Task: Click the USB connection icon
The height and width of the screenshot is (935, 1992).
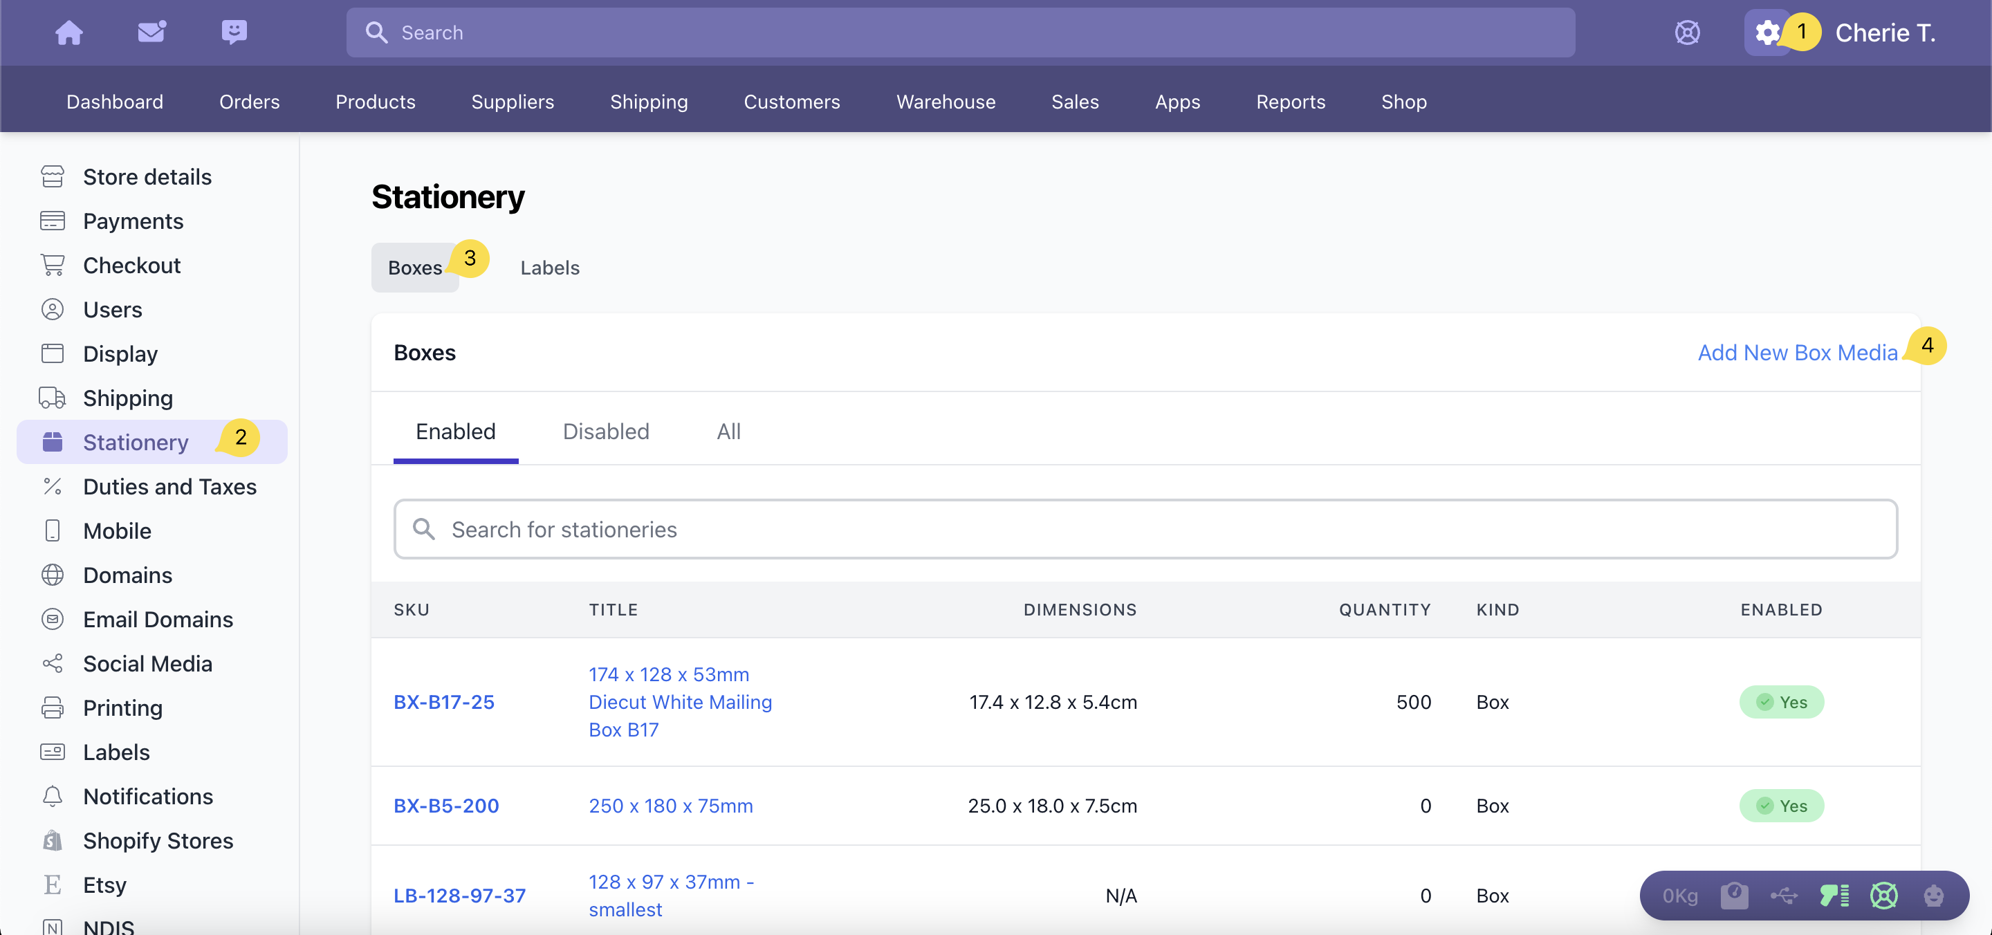Action: pyautogui.click(x=1784, y=896)
